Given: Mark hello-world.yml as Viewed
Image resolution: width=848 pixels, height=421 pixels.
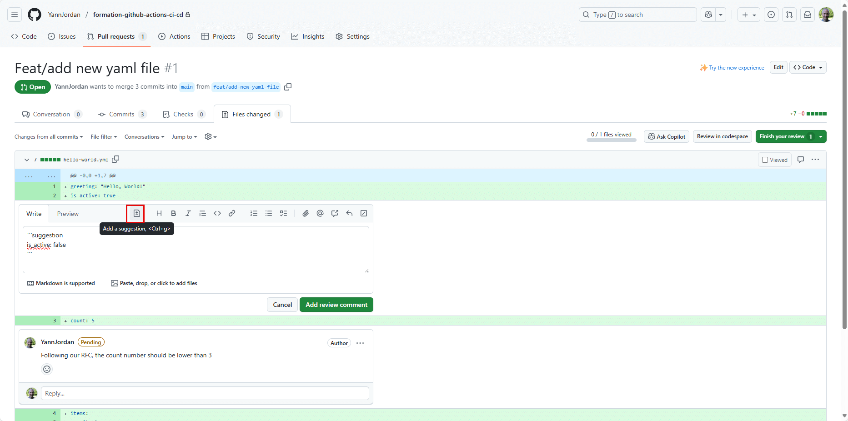Looking at the screenshot, I should tap(765, 160).
